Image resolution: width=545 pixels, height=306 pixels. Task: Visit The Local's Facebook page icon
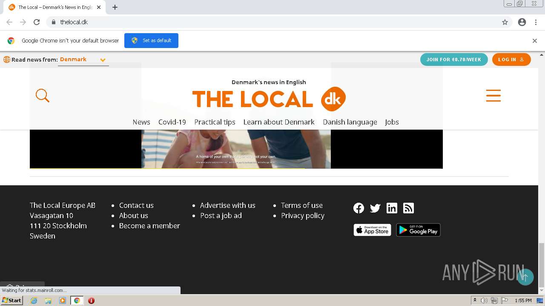(x=359, y=208)
